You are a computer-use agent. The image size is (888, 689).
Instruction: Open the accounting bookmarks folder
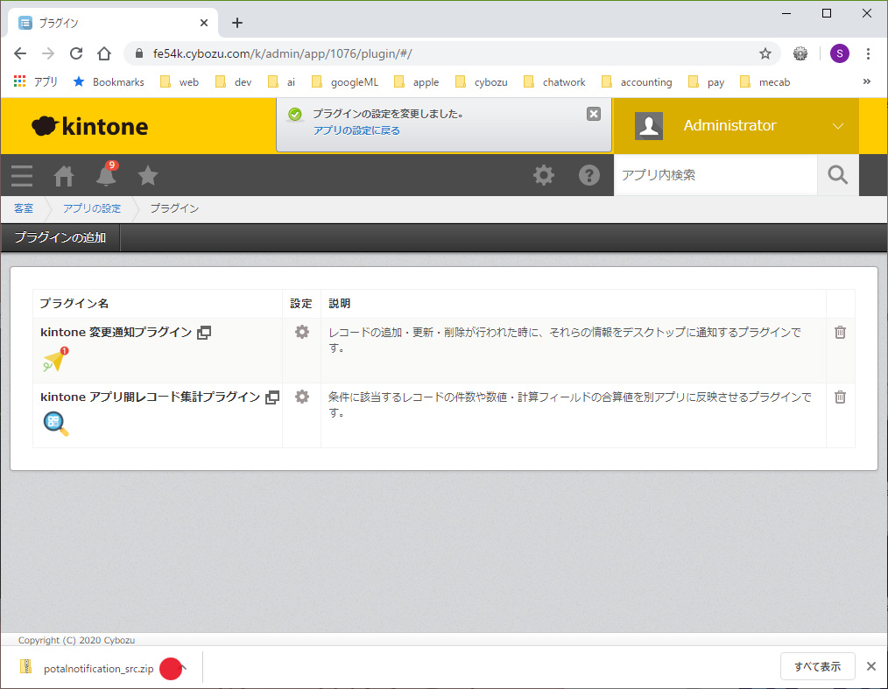click(638, 82)
